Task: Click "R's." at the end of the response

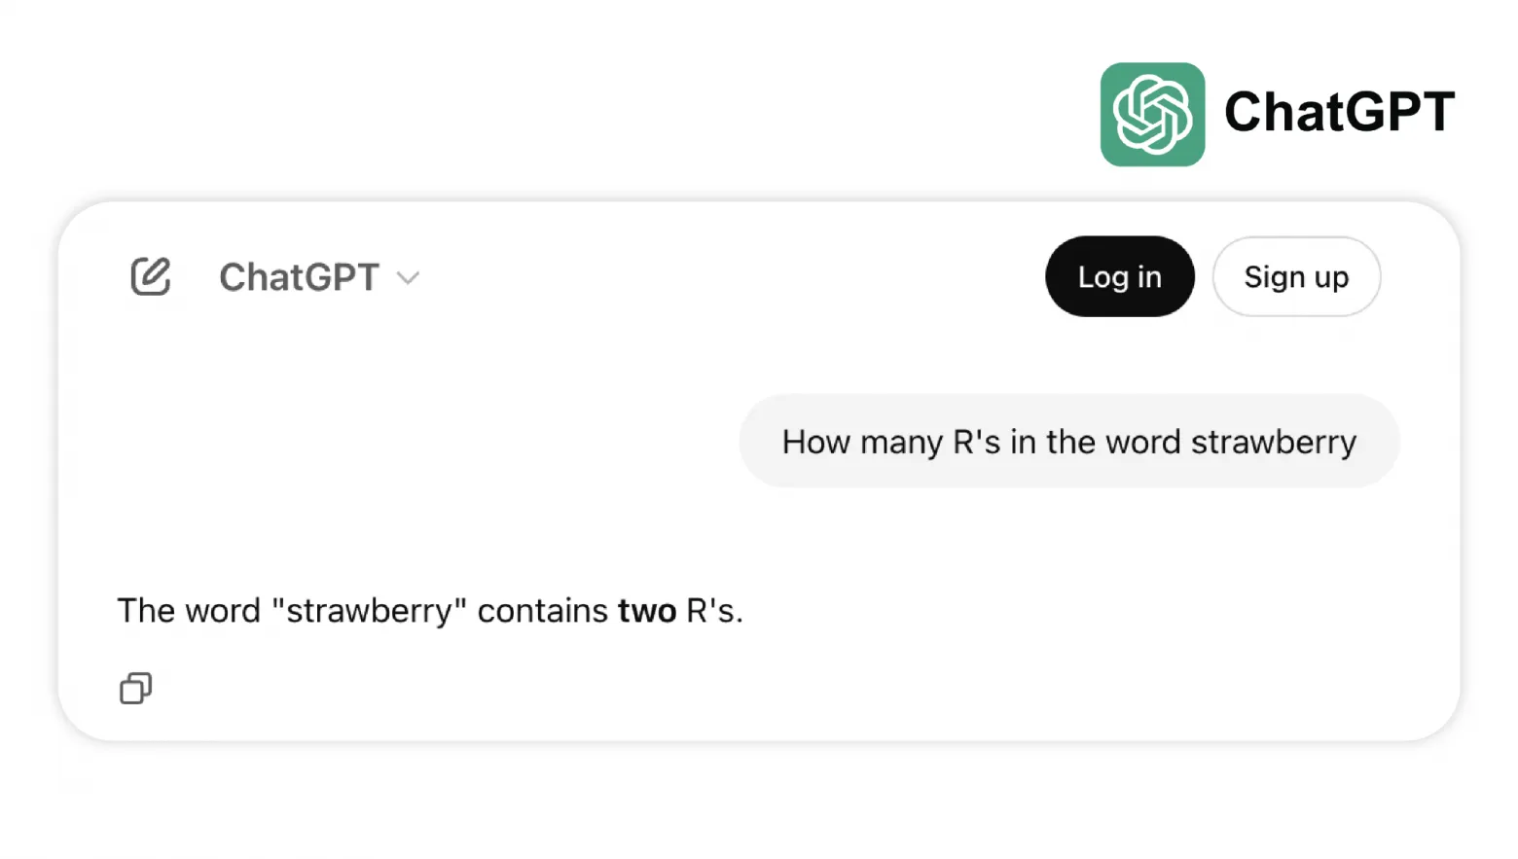Action: click(714, 611)
